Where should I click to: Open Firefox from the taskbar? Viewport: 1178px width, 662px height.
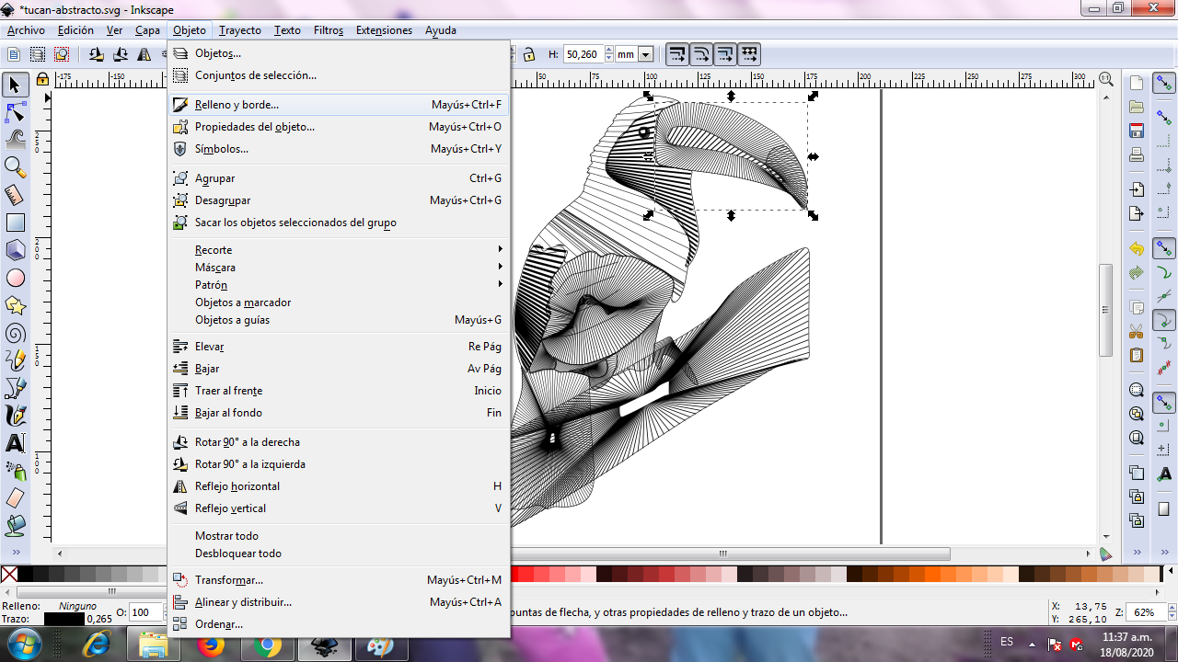(x=211, y=645)
